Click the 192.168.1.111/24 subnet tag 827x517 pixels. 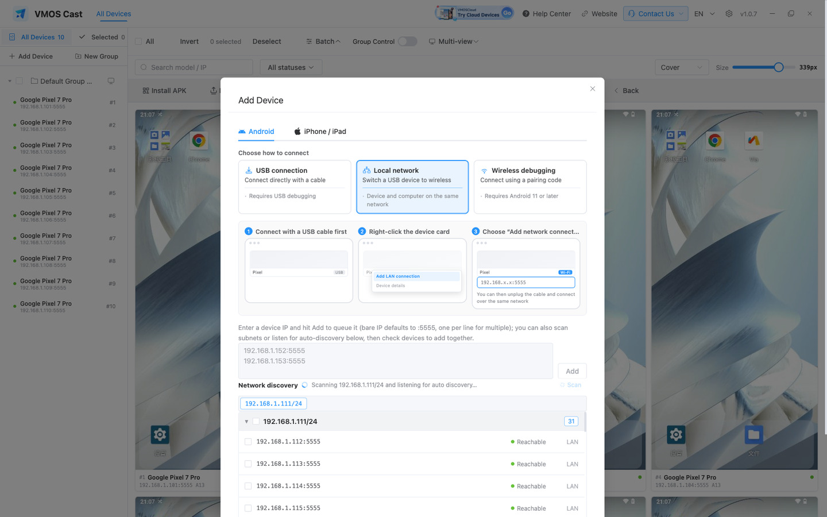[x=273, y=404]
